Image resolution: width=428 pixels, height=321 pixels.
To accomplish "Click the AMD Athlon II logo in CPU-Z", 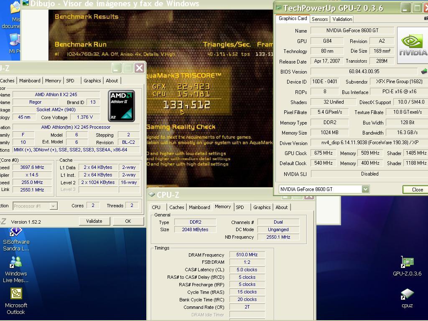I will [121, 106].
